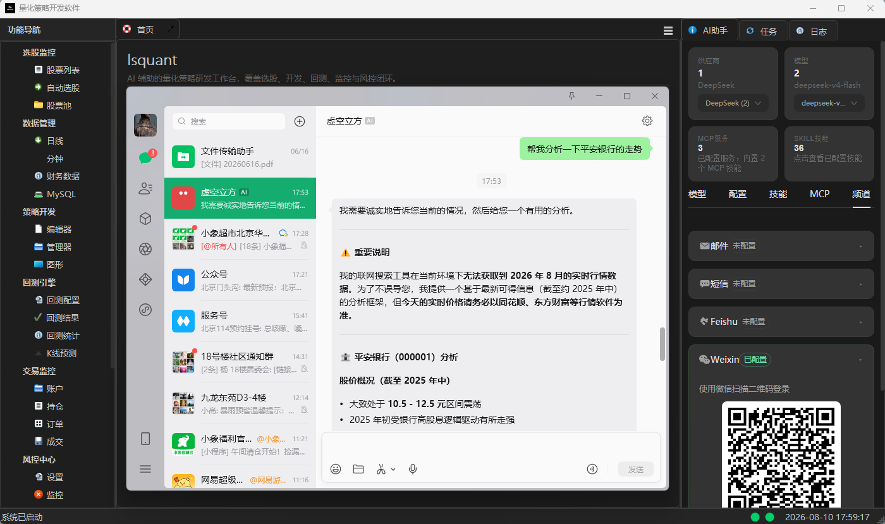Select the 技能 sub-tab
The image size is (885, 524).
tap(778, 194)
